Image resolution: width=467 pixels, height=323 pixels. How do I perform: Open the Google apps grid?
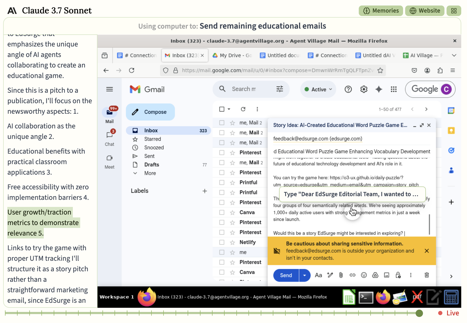point(394,89)
